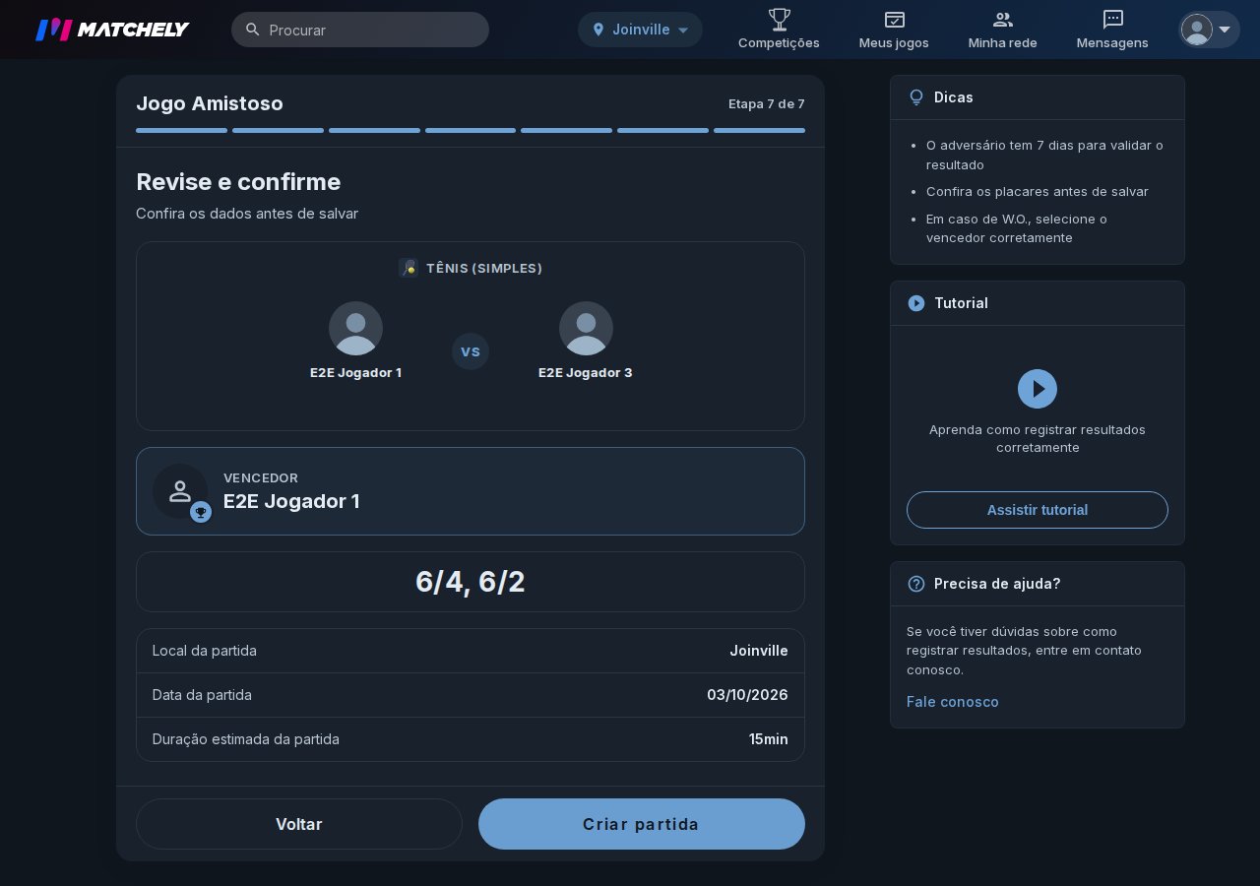Click the Jogo Amistoso title
The image size is (1260, 886).
210,103
